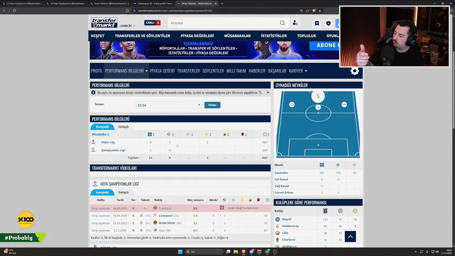
Task: Expand the info description chevron
Action: click(x=268, y=92)
